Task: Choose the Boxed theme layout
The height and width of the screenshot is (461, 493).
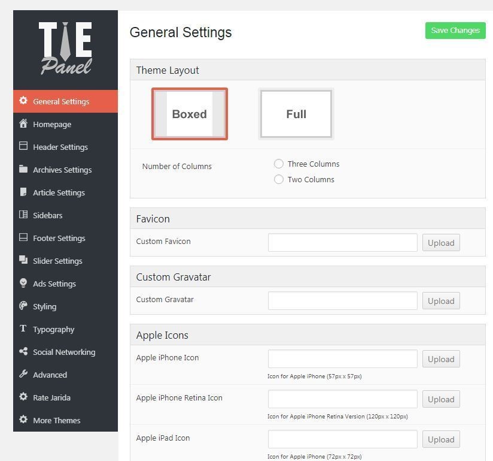Action: 190,114
